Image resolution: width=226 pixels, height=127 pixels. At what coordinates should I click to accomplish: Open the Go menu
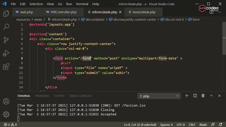60,4
